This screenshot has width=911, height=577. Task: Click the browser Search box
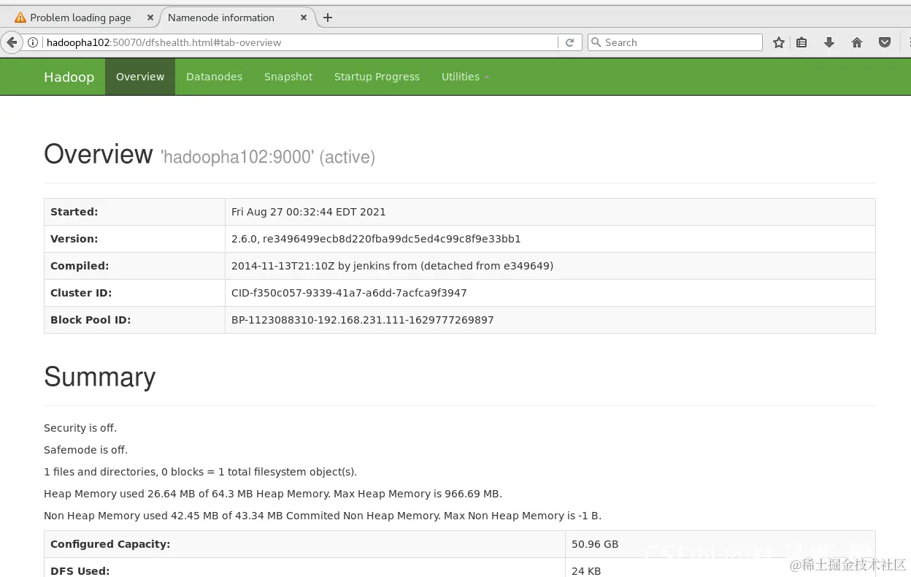675,42
